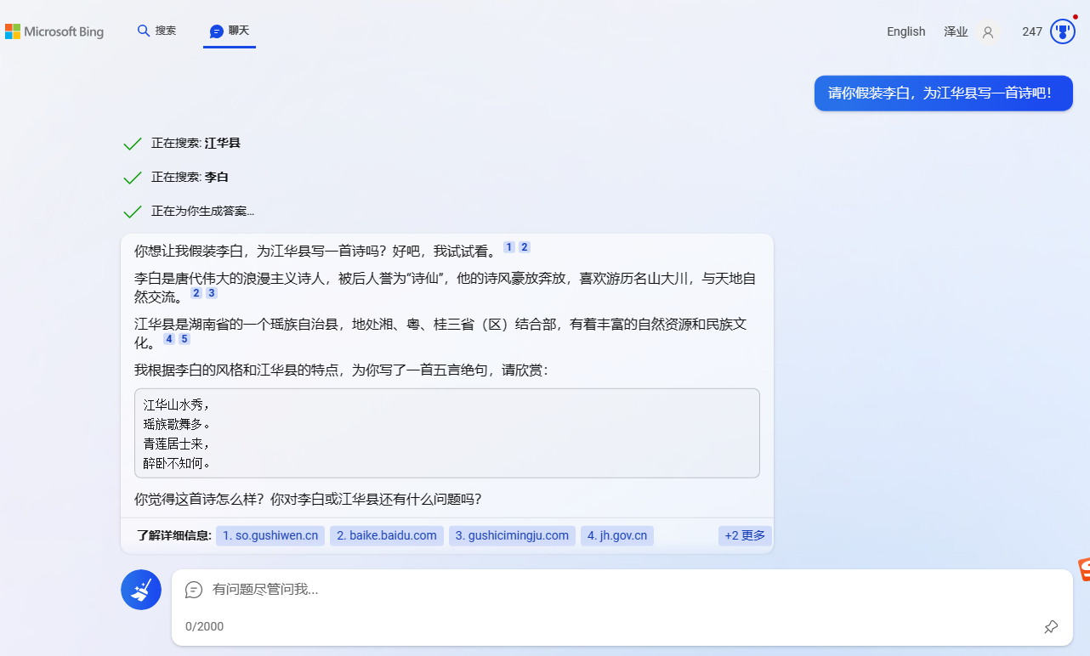Click the 0/2000 character counter

(204, 626)
